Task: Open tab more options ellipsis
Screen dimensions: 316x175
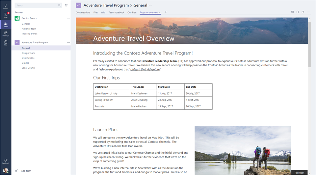Action: 308,12
